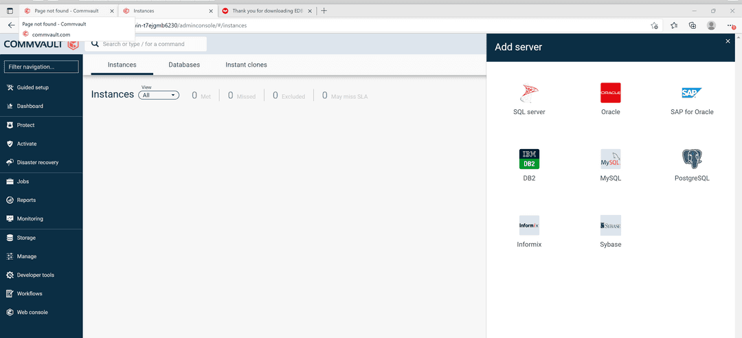Pick the SAP for Oracle icon
Screen dimensions: 742x338
pyautogui.click(x=691, y=93)
